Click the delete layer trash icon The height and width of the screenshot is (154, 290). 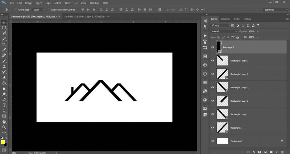[x=282, y=152]
